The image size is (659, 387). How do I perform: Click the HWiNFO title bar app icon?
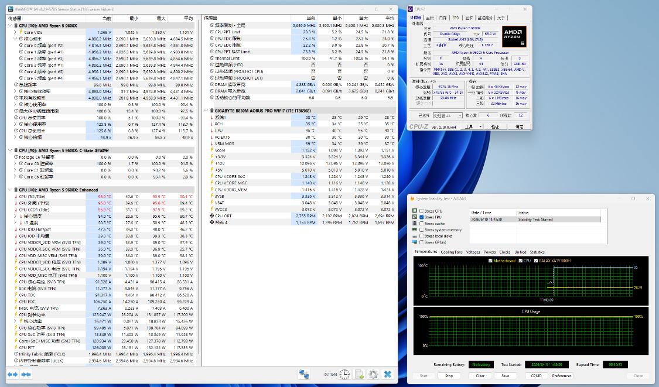[10, 9]
